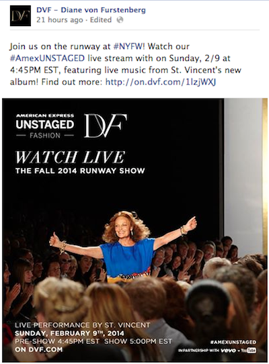The height and width of the screenshot is (364, 269).
Task: Click white #AMEXUNSTAGED tag above vevo logo
Action: click(x=233, y=343)
